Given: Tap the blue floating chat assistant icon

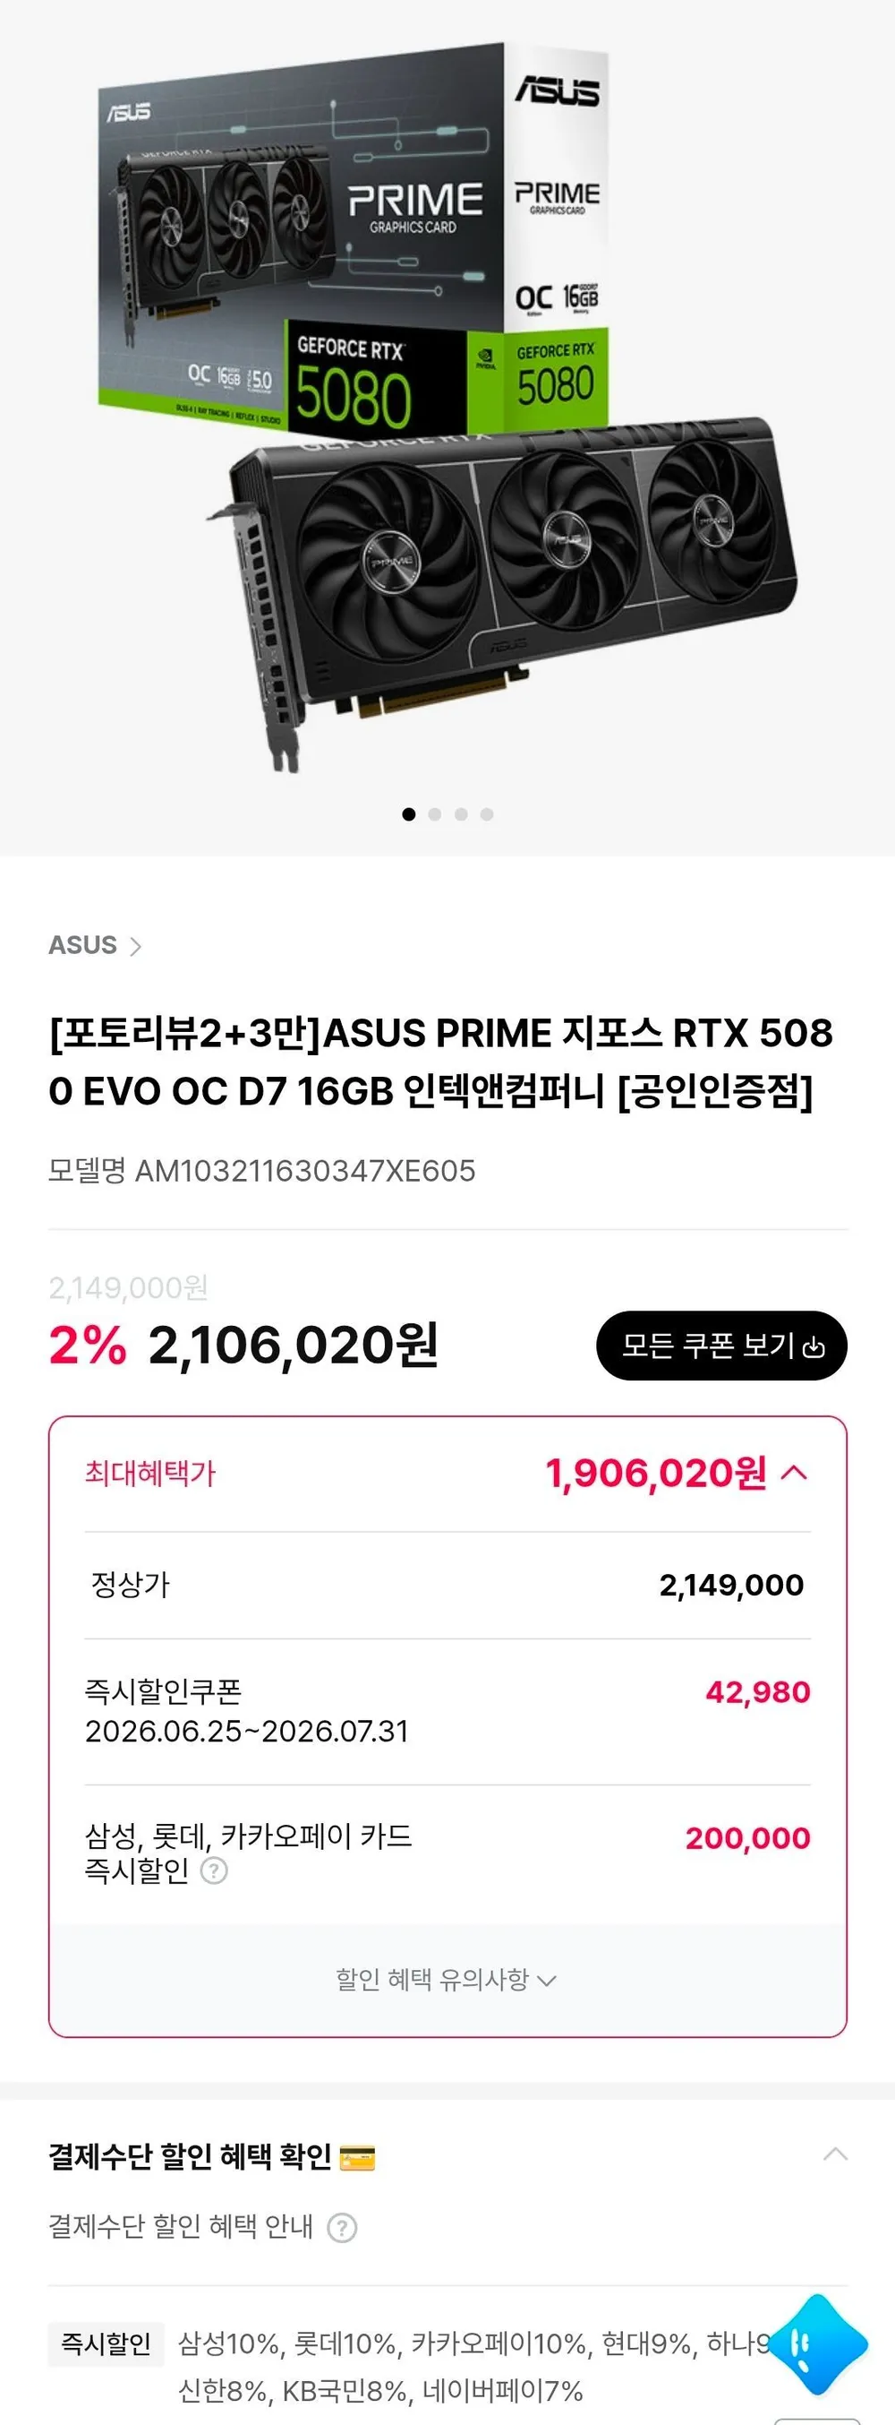Looking at the screenshot, I should [x=818, y=2344].
